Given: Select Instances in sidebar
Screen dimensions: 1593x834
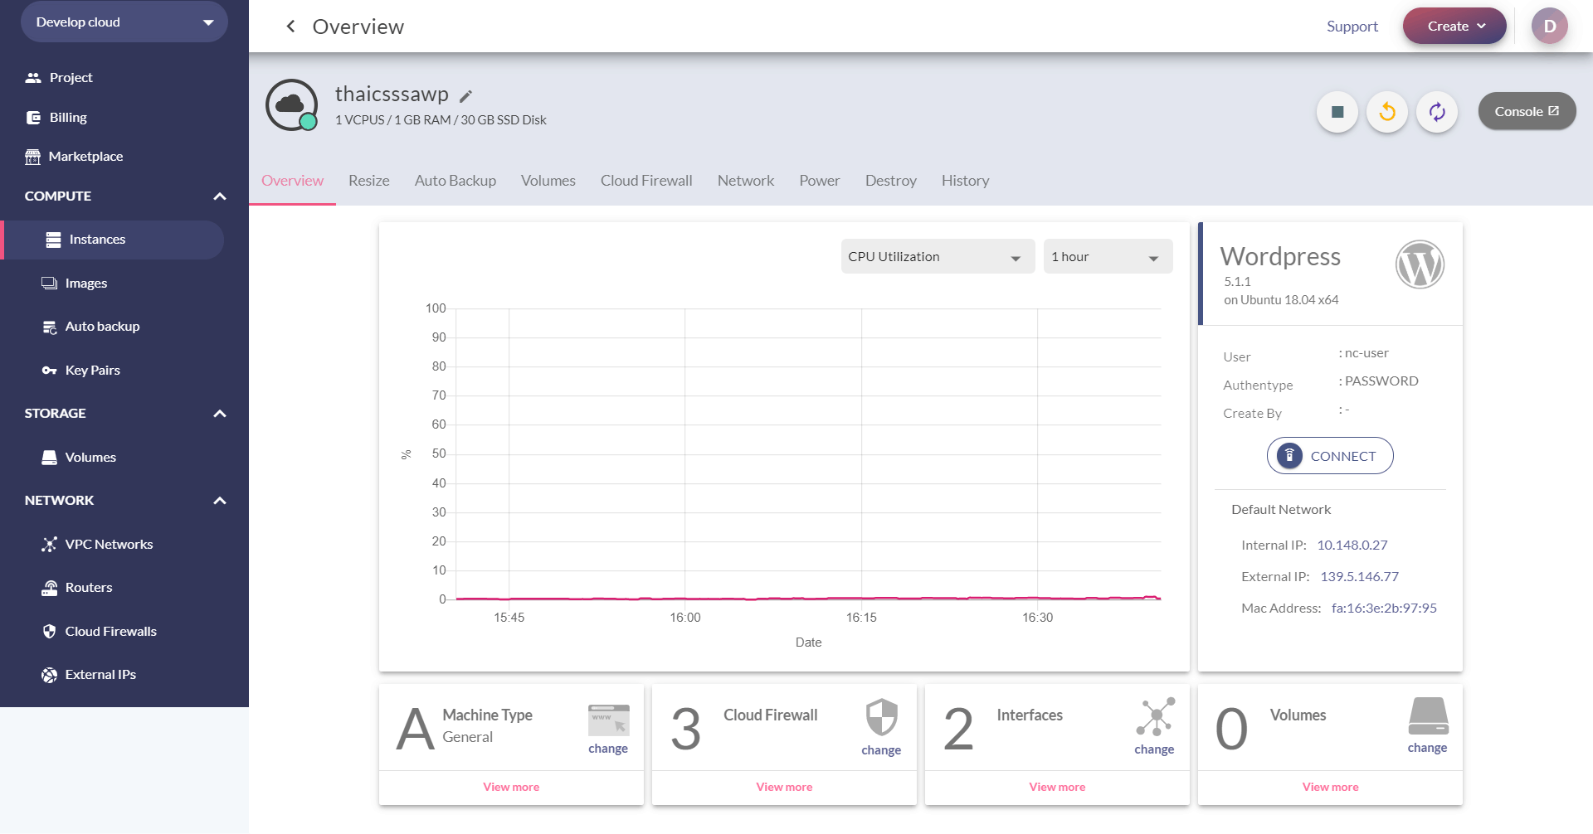Looking at the screenshot, I should tap(114, 240).
